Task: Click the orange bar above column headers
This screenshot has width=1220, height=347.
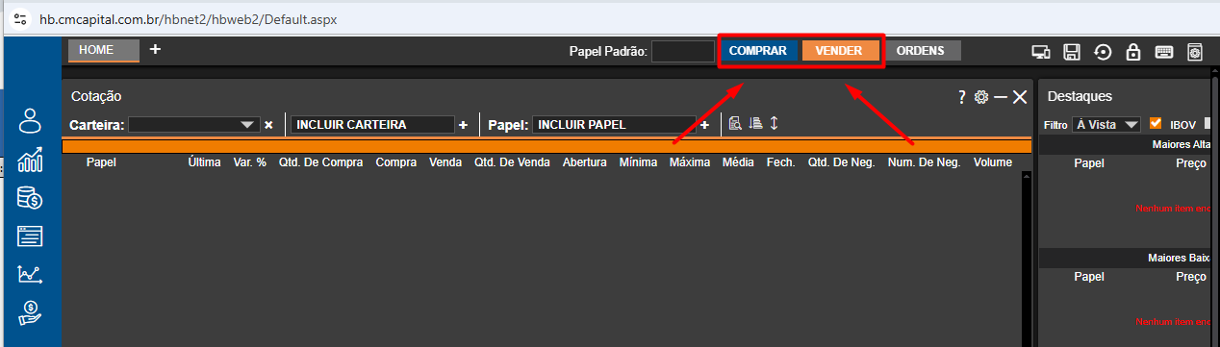Action: pyautogui.click(x=546, y=146)
